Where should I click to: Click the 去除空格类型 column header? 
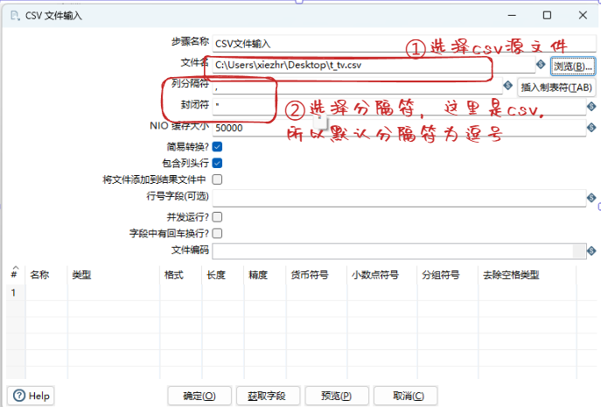pos(528,275)
